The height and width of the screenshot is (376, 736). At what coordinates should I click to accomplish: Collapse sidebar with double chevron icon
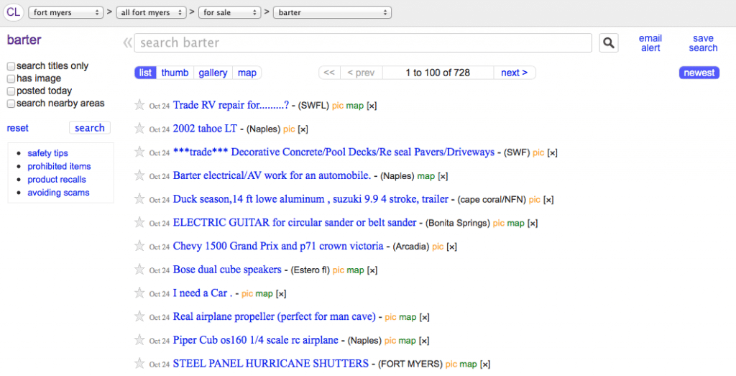click(x=127, y=43)
